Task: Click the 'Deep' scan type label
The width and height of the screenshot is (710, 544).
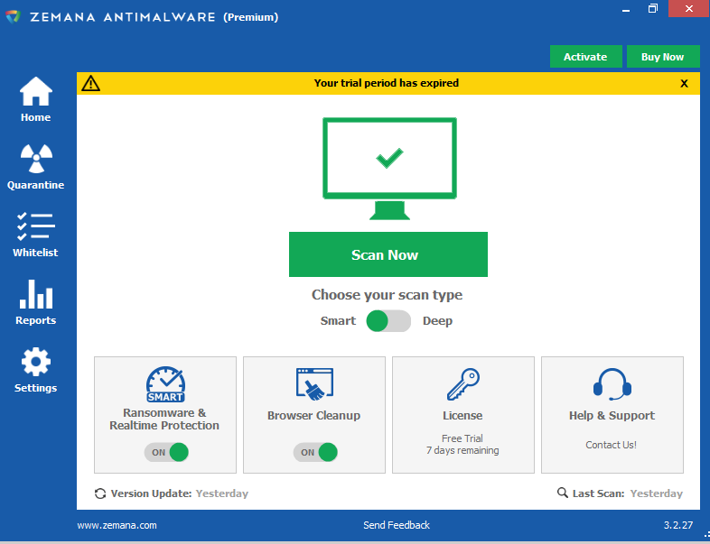Action: click(437, 321)
